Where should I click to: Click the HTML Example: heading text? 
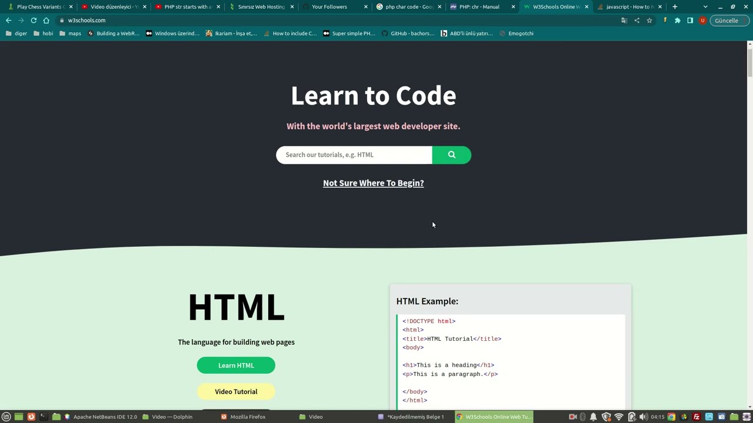click(x=427, y=301)
